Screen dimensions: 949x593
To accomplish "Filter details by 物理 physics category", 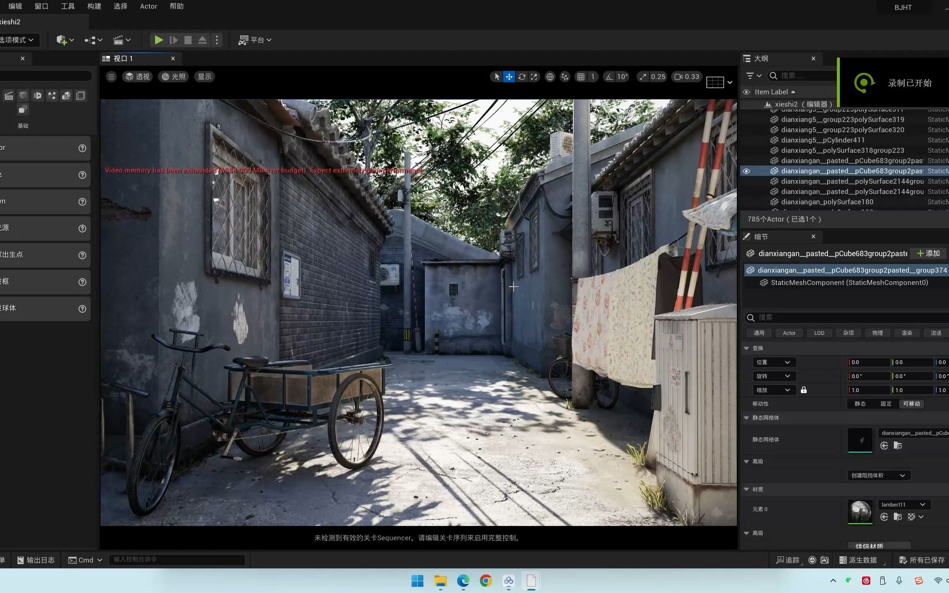I will [x=877, y=333].
